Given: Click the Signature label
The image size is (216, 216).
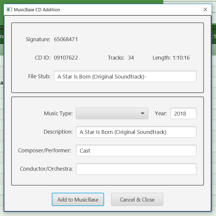Looking at the screenshot, I should click(x=38, y=39).
